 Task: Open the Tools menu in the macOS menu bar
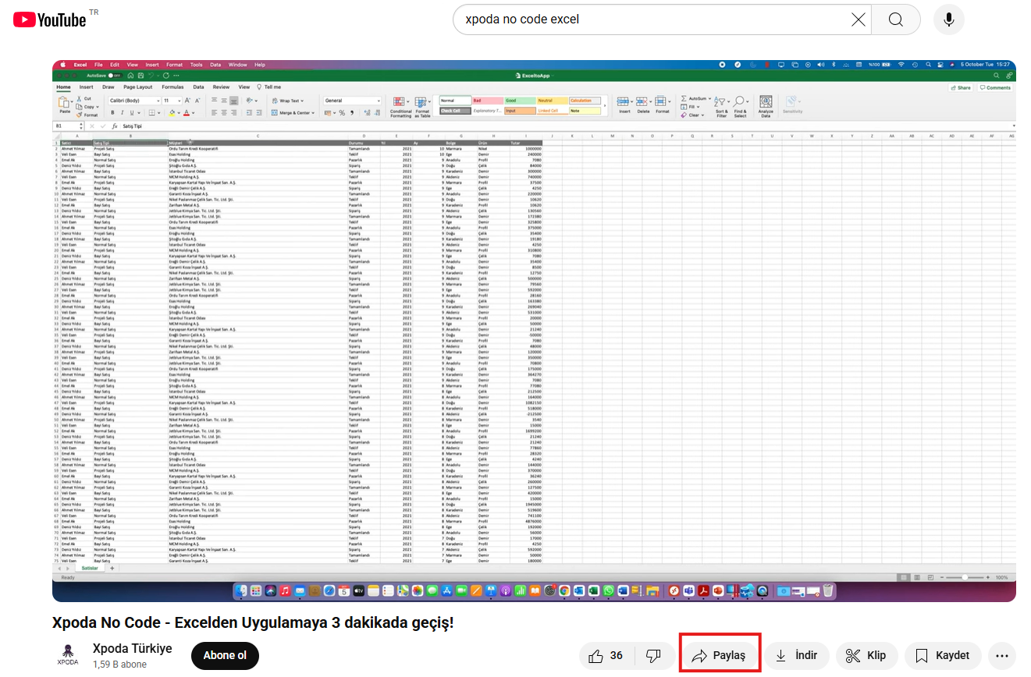(196, 65)
